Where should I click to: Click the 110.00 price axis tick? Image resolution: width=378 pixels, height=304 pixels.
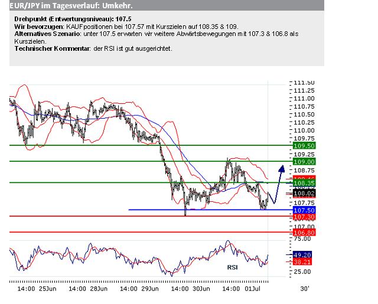pos(304,130)
